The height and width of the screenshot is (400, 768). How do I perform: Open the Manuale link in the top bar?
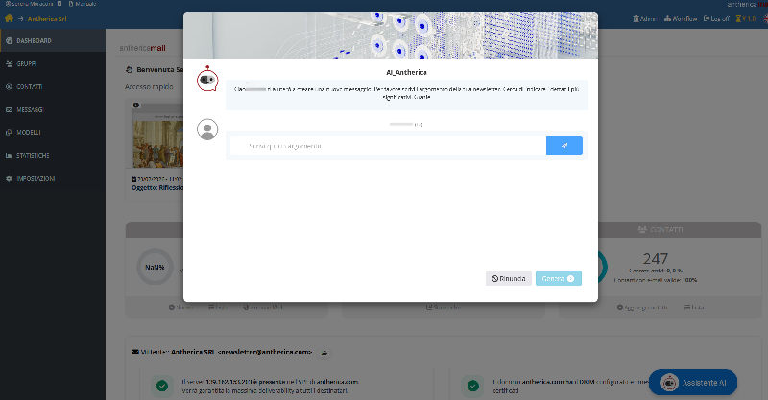83,4
